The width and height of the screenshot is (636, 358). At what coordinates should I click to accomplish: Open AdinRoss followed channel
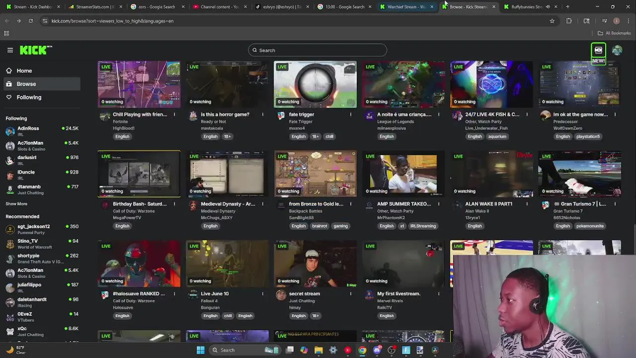point(42,131)
